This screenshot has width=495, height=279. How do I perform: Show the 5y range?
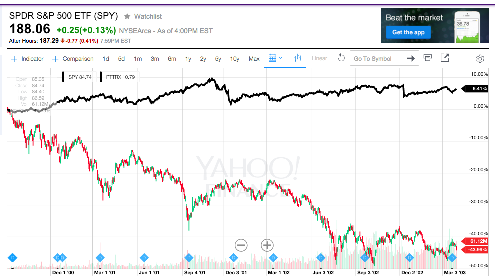click(x=218, y=59)
